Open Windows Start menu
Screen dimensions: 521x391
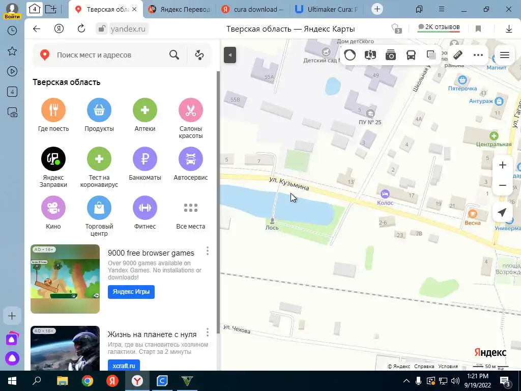click(12, 381)
